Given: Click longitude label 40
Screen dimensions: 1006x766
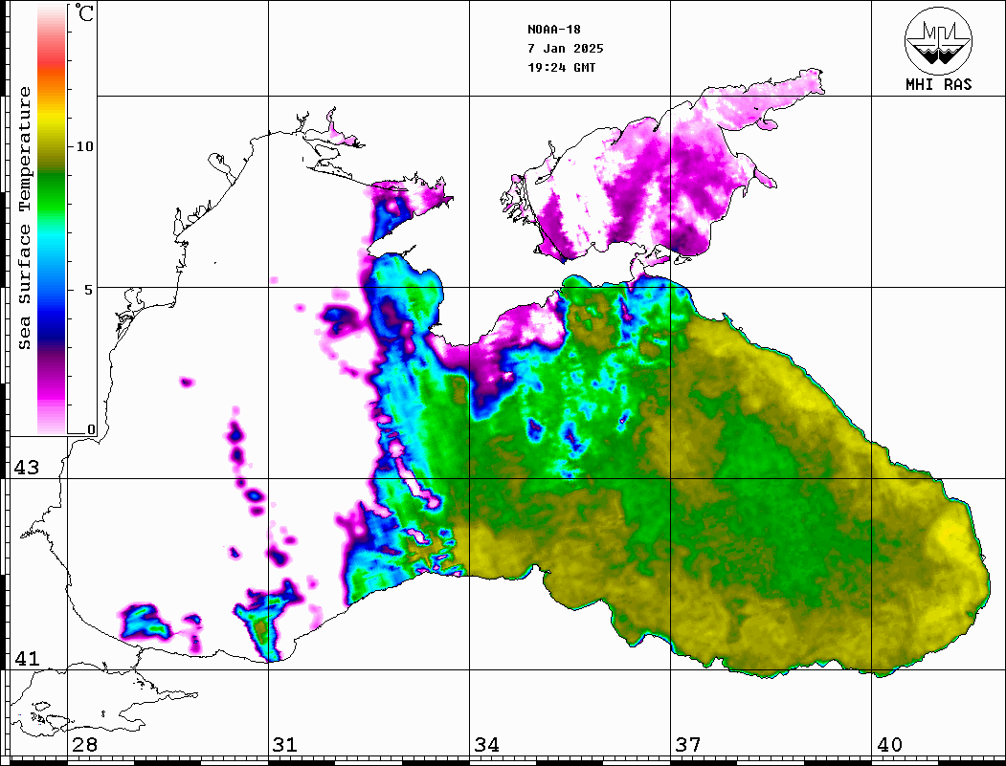Looking at the screenshot, I should coord(889,745).
